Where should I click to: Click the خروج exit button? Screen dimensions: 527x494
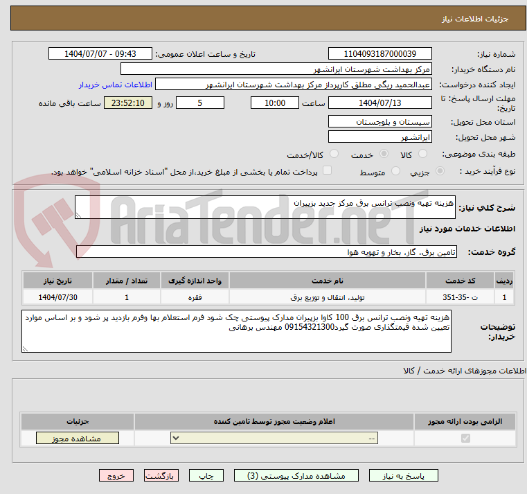coord(116,476)
